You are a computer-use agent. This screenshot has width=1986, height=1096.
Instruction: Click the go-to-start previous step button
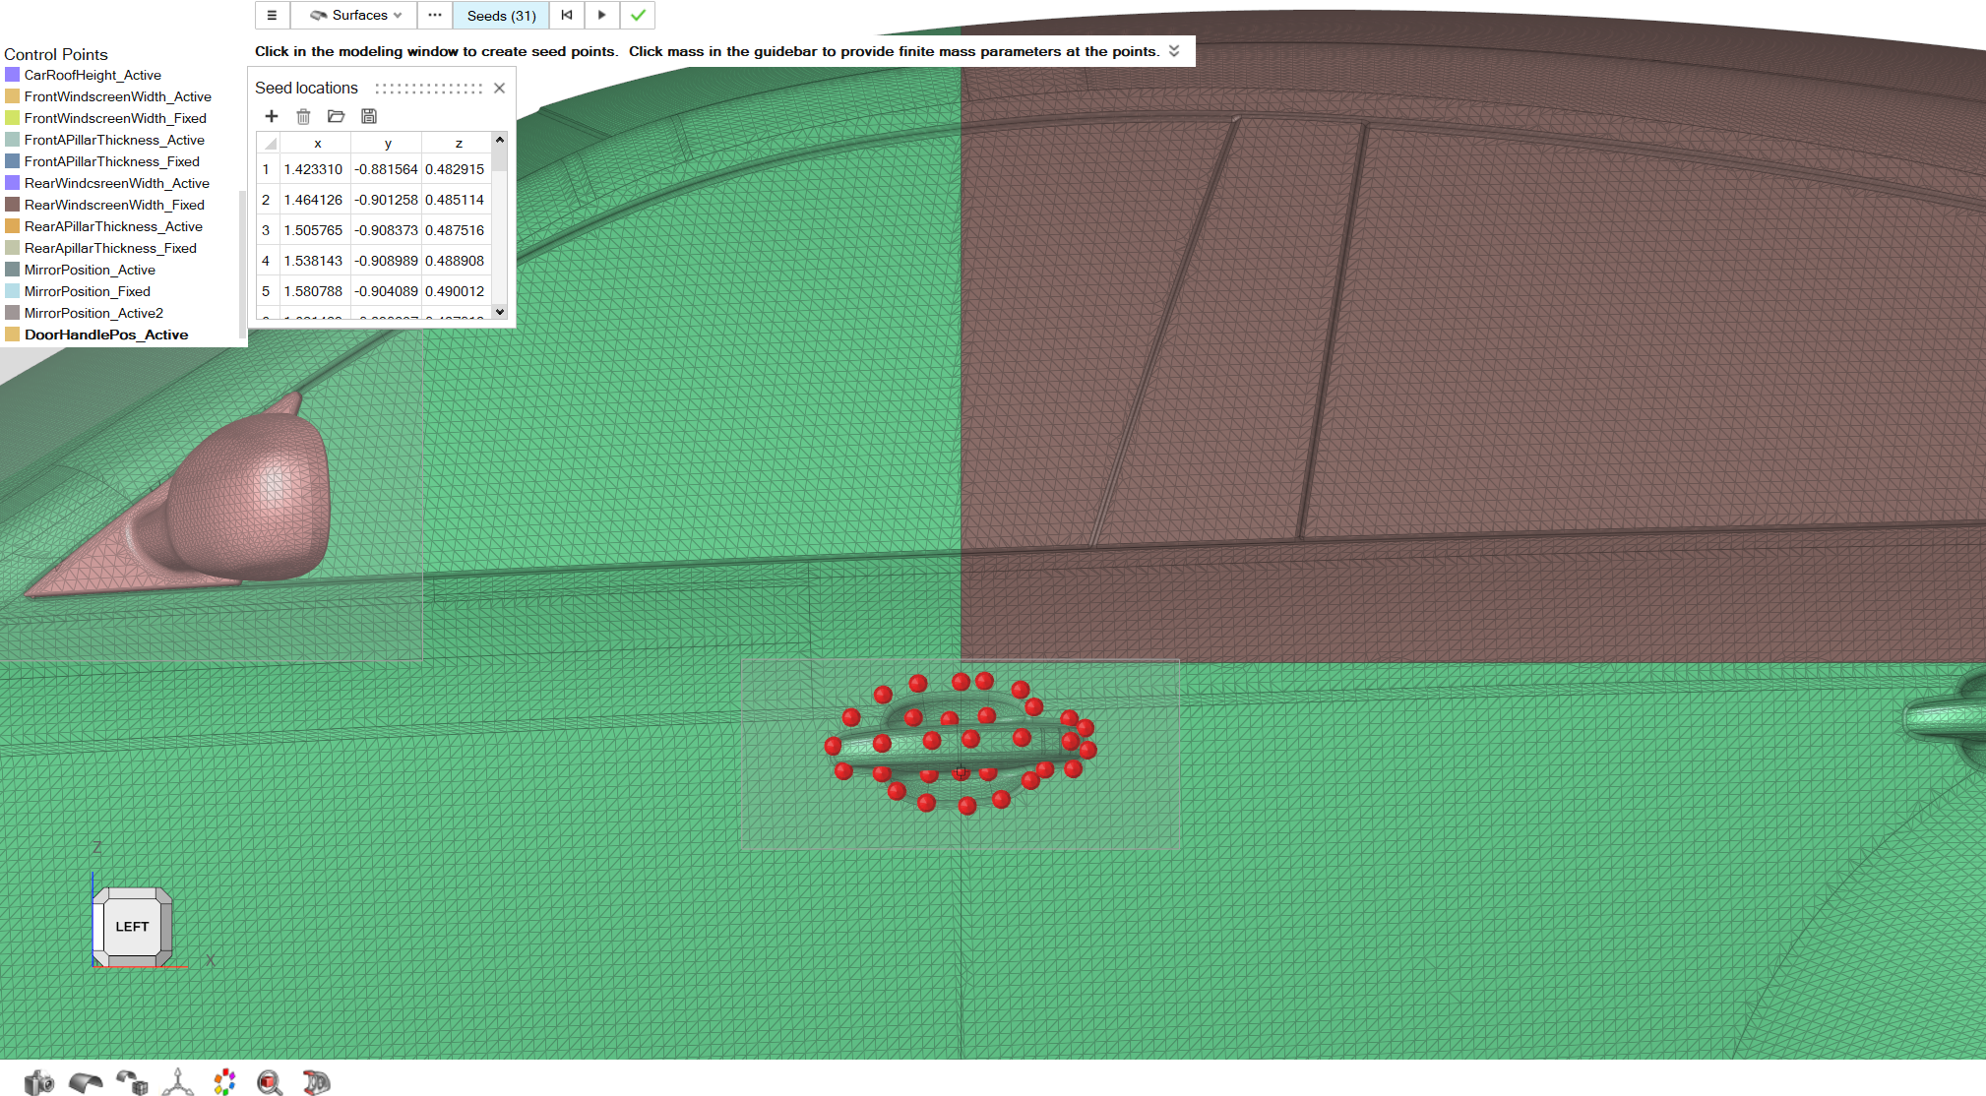567,15
